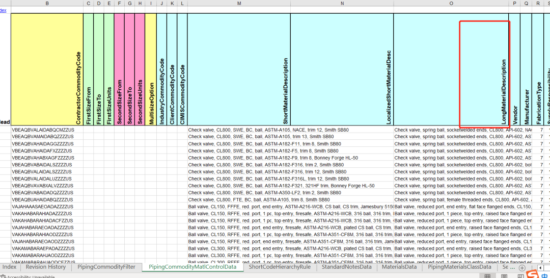
Task: Open the MaterialsData sheet tab
Action: coord(399,267)
